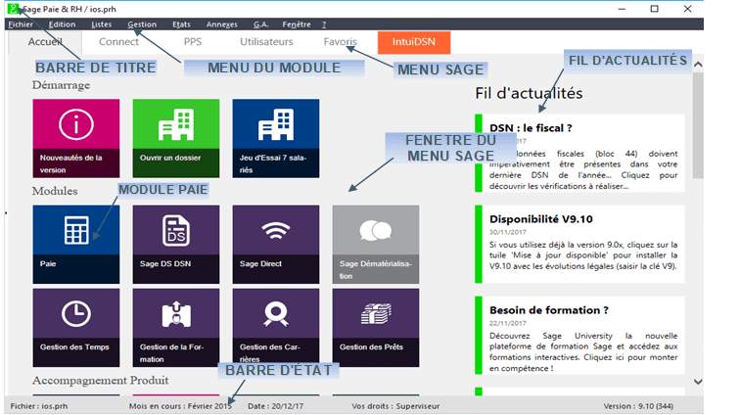Click 'Mois en cours' status bar entry
This screenshot has width=740, height=415.
[x=180, y=406]
